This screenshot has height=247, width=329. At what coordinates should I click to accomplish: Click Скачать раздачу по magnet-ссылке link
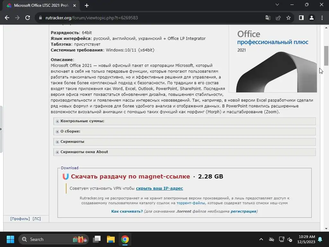click(130, 177)
